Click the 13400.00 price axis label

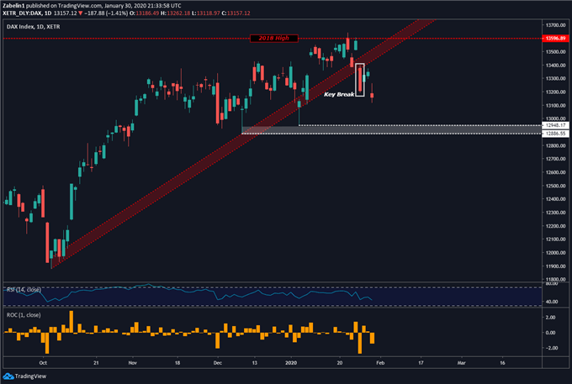click(555, 66)
